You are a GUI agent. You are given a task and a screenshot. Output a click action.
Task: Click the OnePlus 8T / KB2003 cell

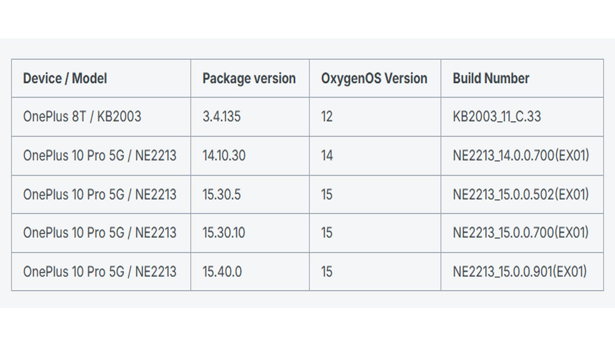(82, 117)
